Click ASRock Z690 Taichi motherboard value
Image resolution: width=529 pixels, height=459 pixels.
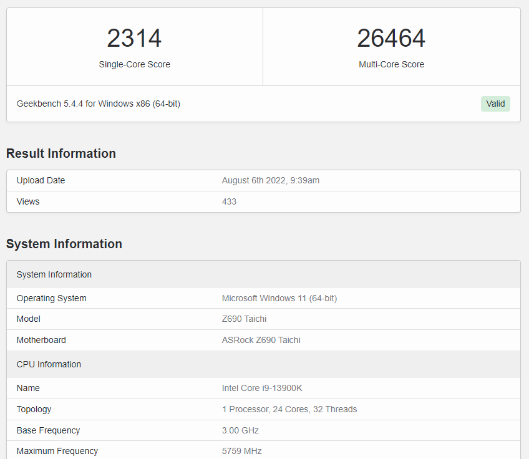coord(261,340)
